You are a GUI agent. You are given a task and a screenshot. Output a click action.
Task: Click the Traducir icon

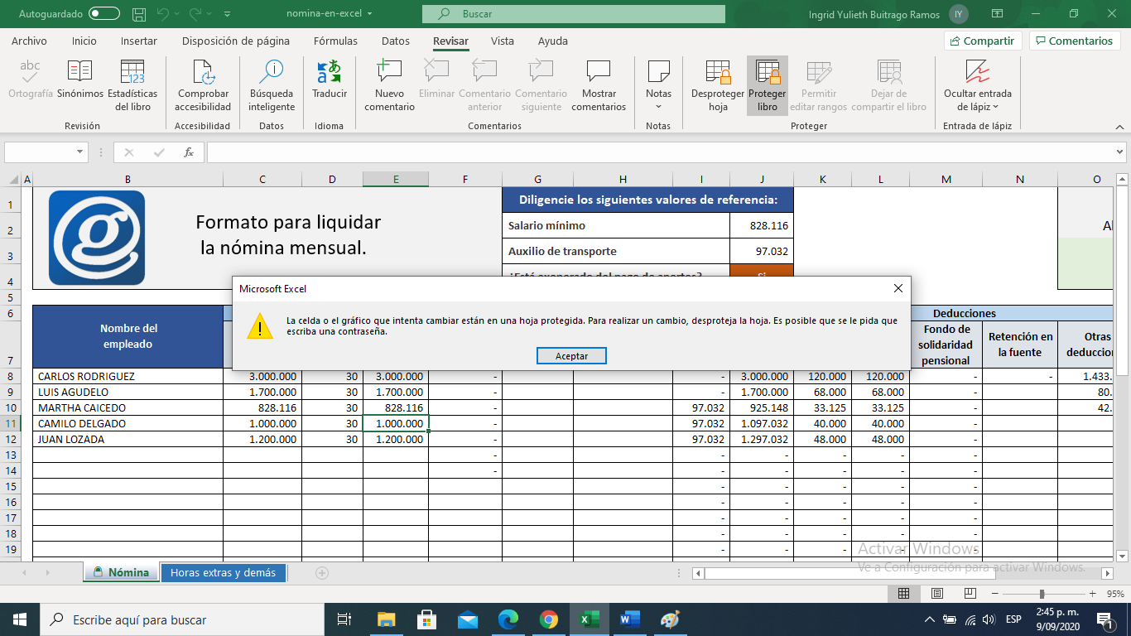coord(330,73)
